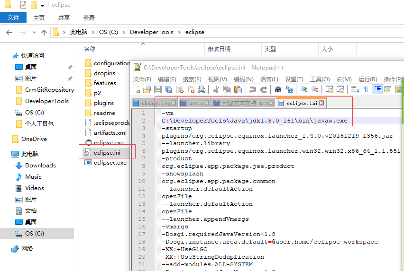404x271 pixels.
Task: Open the 视图(V) menu
Action: pos(218,79)
